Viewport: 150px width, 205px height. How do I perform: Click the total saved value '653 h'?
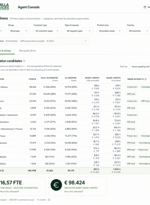click(x=96, y=169)
